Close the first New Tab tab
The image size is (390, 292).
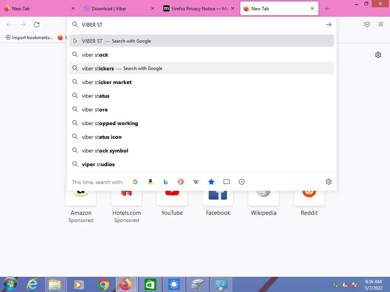tap(73, 8)
